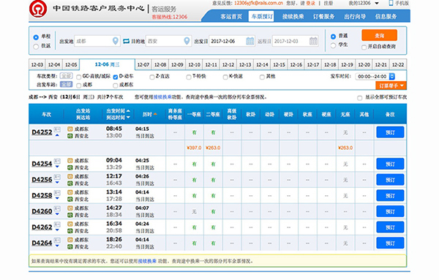Screen dimensions: 439x280
Task: Expand price details arrow for D4256
Action: pos(57,183)
